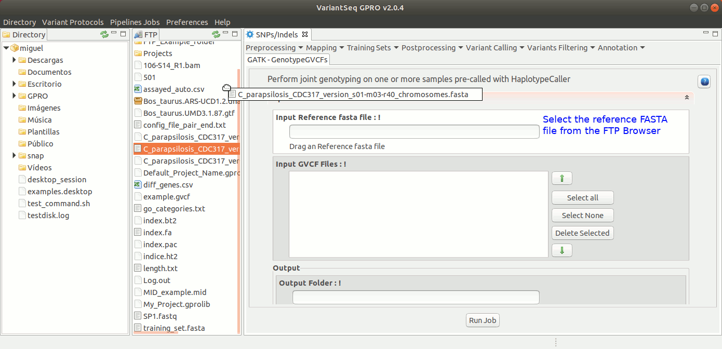Screen dimensions: 722x349
Task: Refresh the FTP panel
Action: click(x=216, y=34)
